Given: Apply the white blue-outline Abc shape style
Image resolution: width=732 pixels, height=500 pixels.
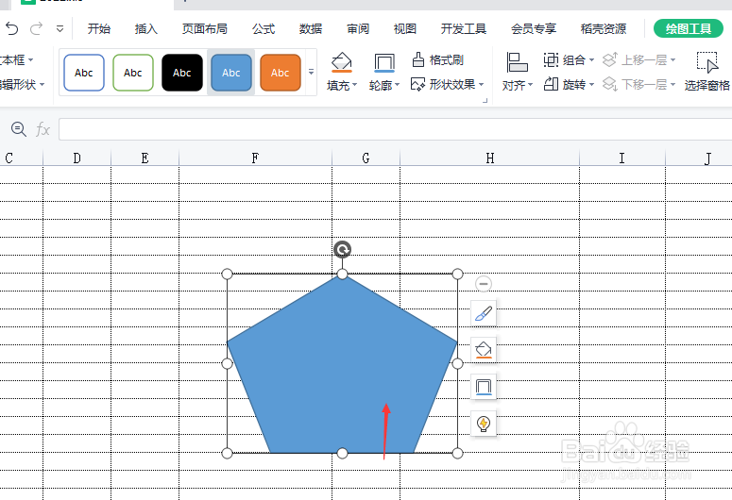Looking at the screenshot, I should click(84, 73).
